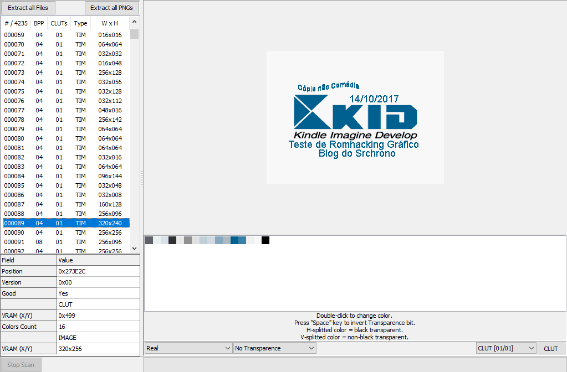Pick the near-black charcoal palette swatch

pyautogui.click(x=172, y=240)
